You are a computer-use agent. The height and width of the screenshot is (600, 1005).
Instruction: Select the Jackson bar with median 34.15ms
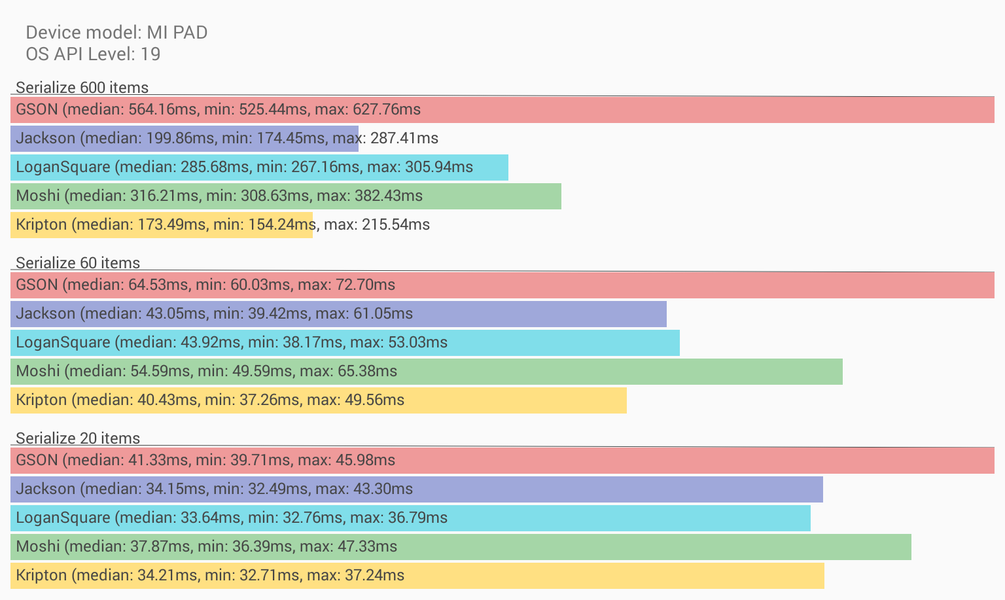(417, 489)
